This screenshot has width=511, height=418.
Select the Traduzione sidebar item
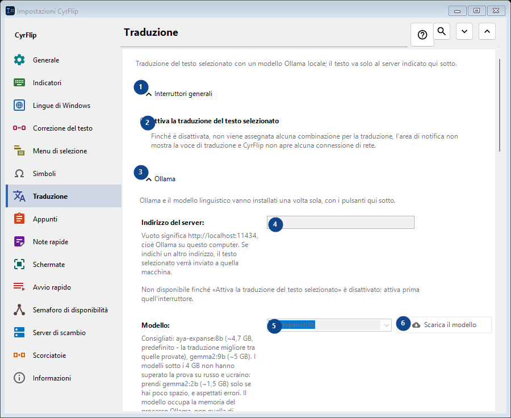64,196
